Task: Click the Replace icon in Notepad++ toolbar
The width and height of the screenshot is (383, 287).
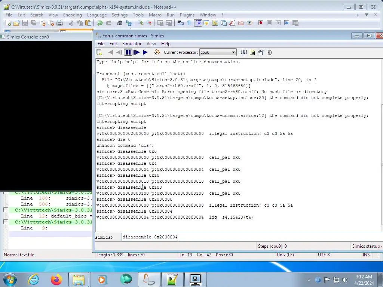Action: [129, 23]
